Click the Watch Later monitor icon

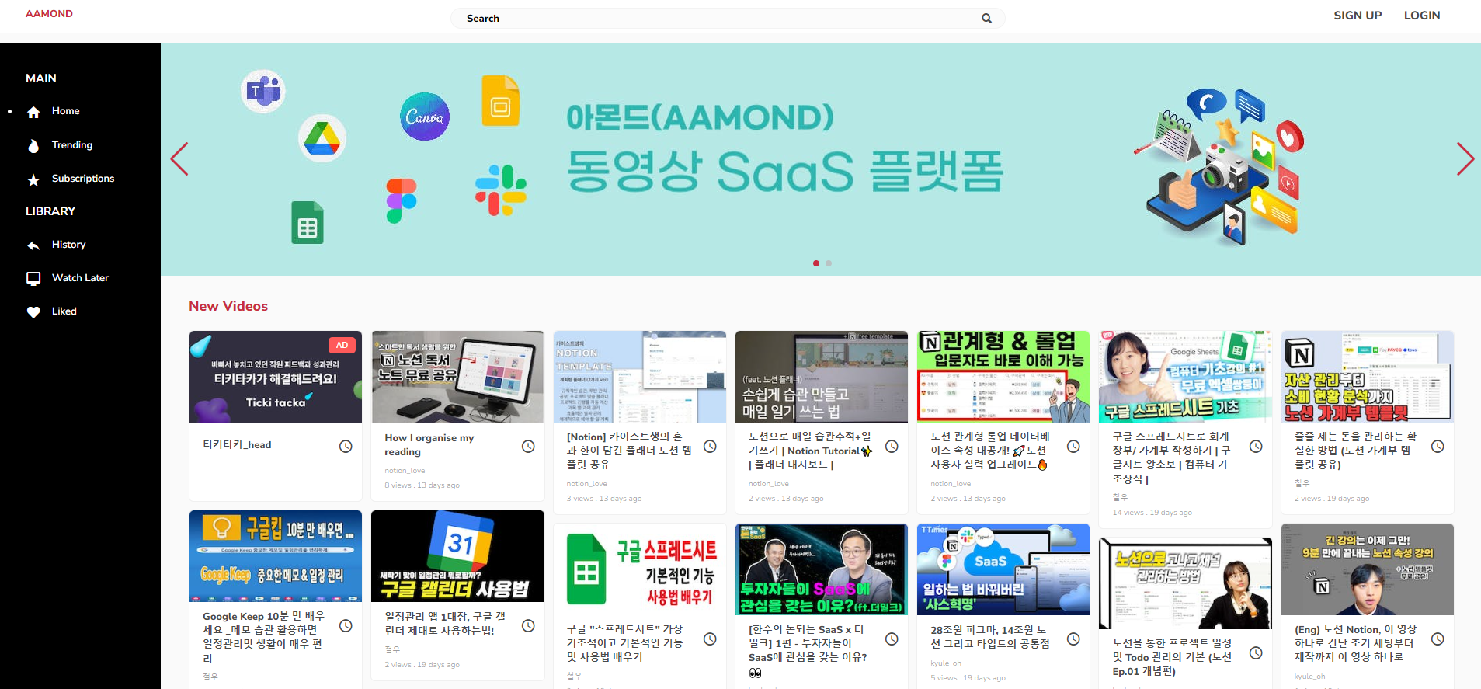click(33, 278)
